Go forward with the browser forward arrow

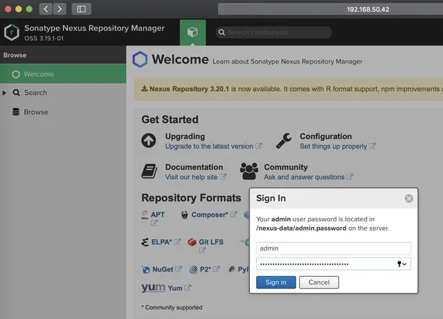pyautogui.click(x=60, y=9)
